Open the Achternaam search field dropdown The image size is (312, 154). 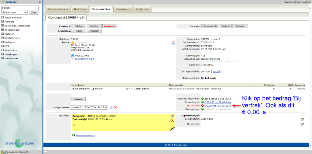click(x=15, y=12)
